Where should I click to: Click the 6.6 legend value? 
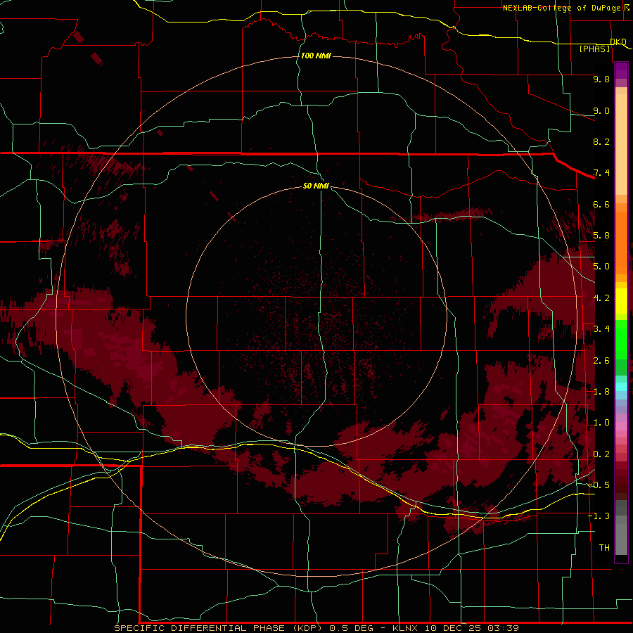click(601, 204)
